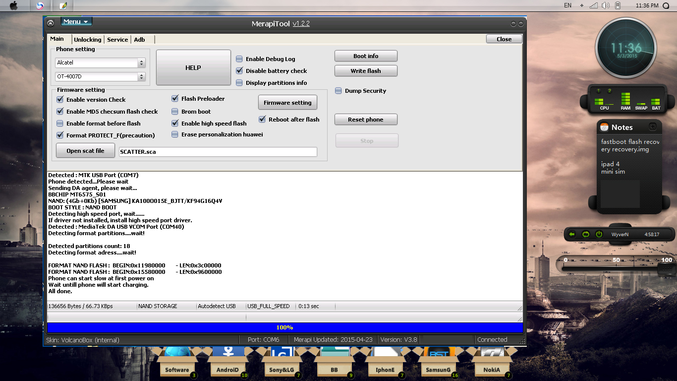Click the v1.2.2 version link in title
Viewport: 677px width, 381px height.
(x=301, y=23)
